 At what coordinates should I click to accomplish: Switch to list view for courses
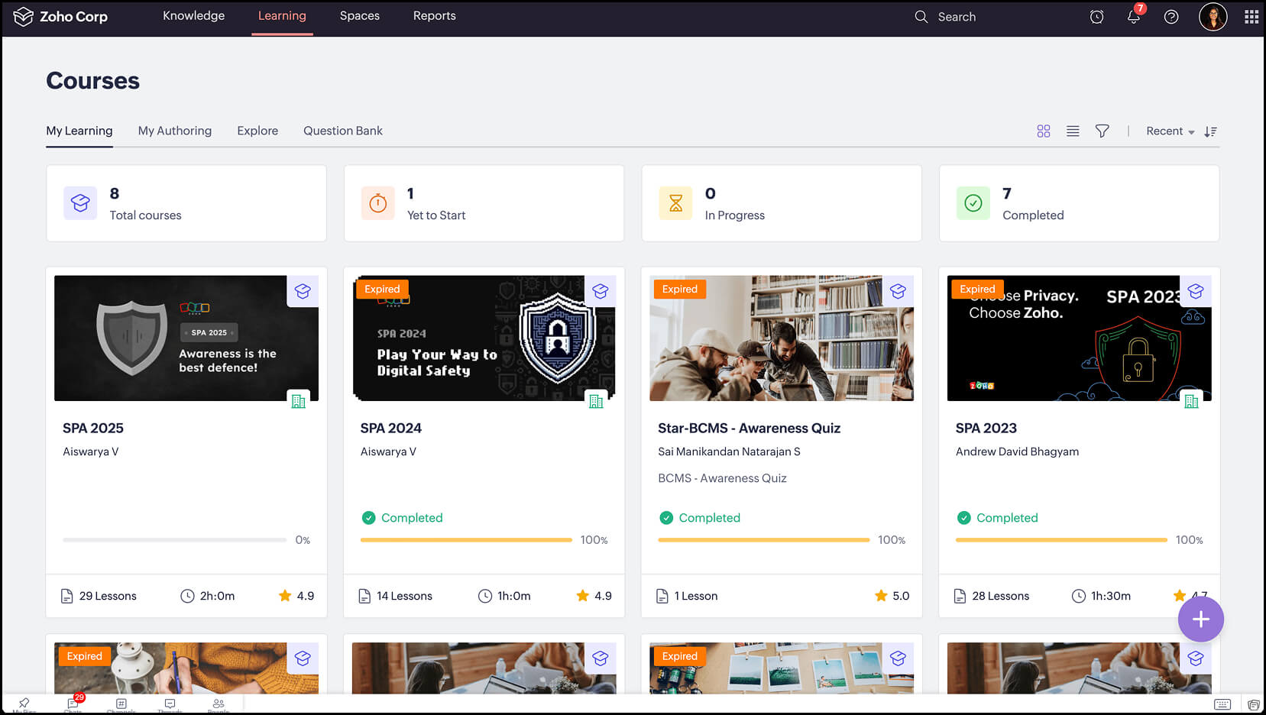[x=1073, y=131]
